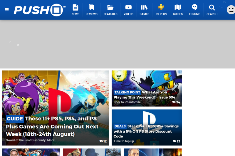Click the FORUMS menu label
Screen dimensions: 235x156
coord(194,14)
